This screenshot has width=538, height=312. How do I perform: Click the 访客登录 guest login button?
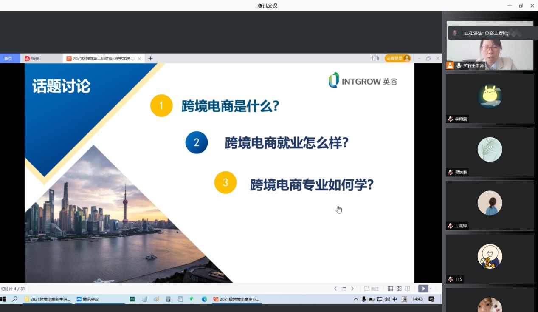tap(397, 58)
